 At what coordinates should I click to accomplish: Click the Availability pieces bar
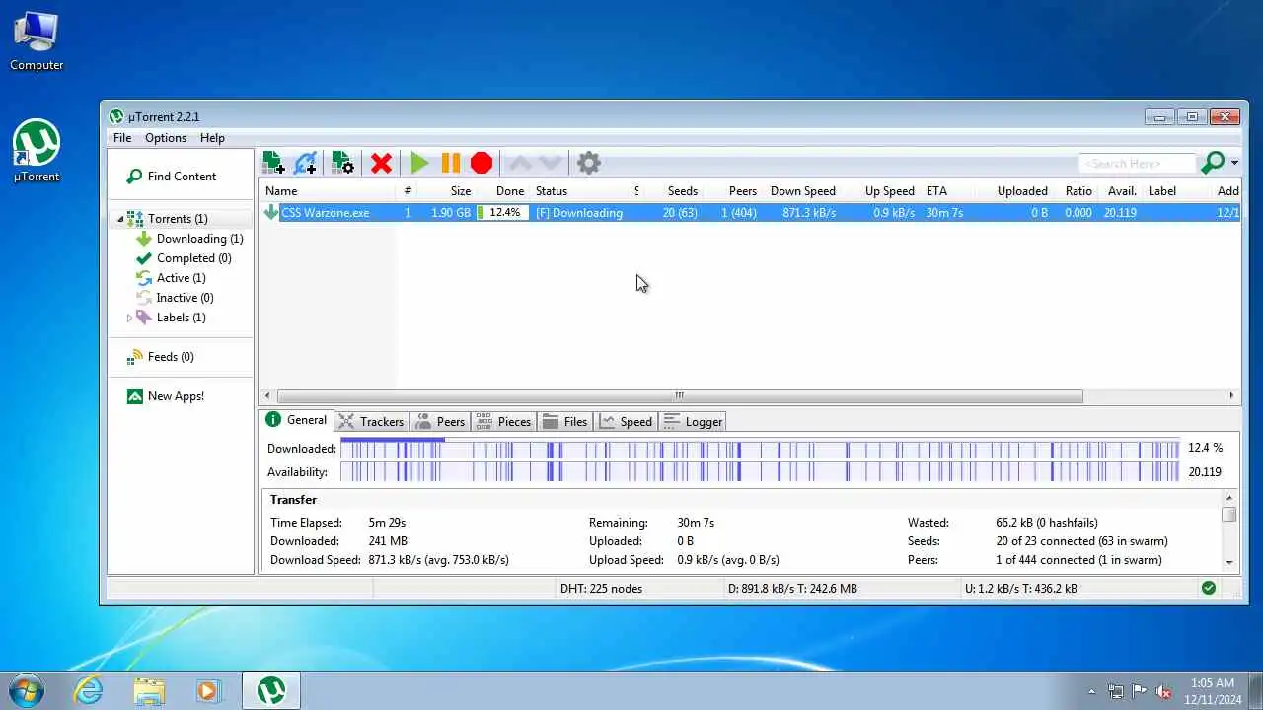(760, 471)
